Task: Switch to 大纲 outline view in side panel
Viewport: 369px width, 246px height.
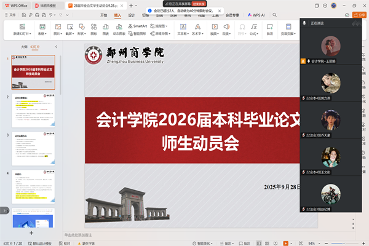Action: pyautogui.click(x=24, y=46)
